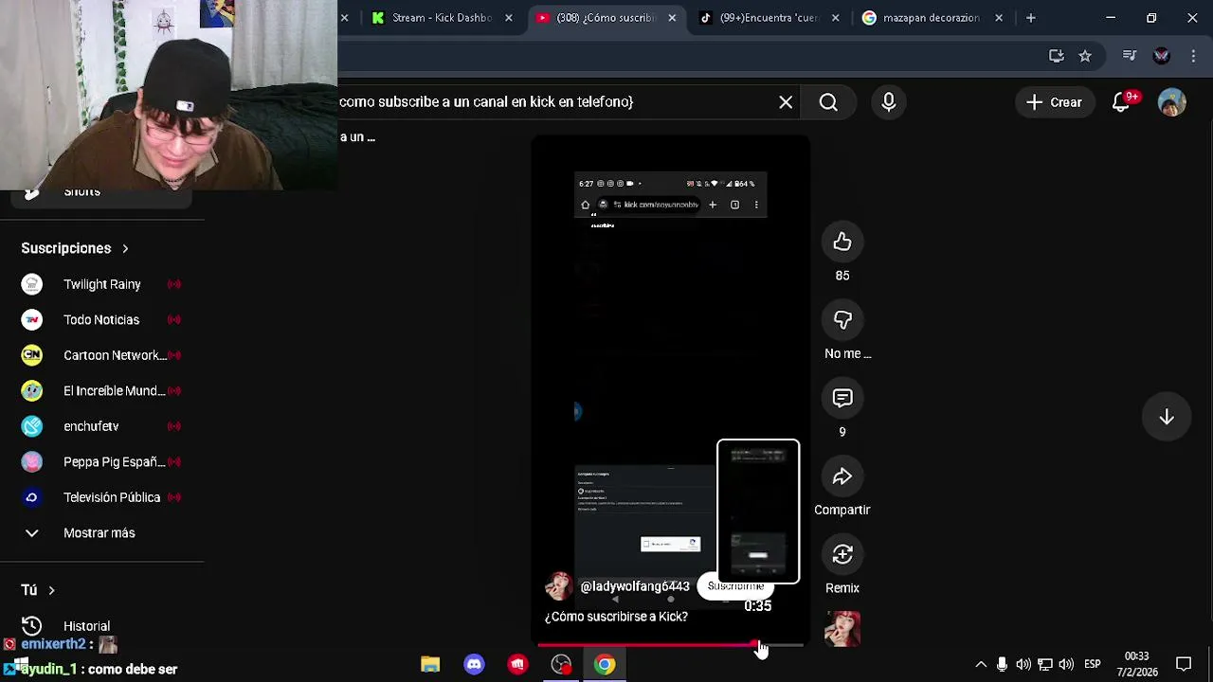Open the comments with 9 replies
This screenshot has width=1213, height=682.
842,399
